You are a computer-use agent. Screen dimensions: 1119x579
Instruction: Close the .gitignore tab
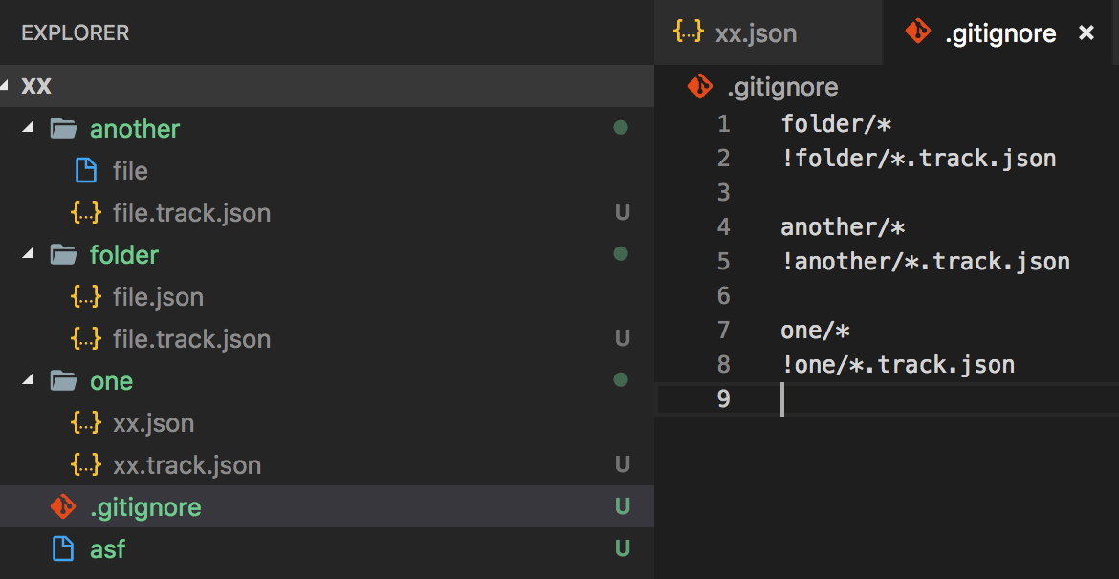pos(1086,33)
